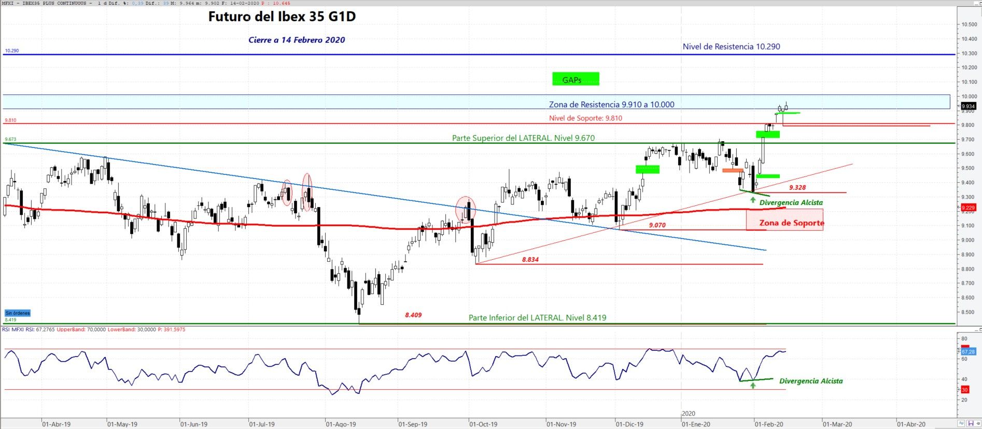The width and height of the screenshot is (982, 429).
Task: Click the green '8.419' label under 'Sin órdenes'
Action: [x=10, y=320]
